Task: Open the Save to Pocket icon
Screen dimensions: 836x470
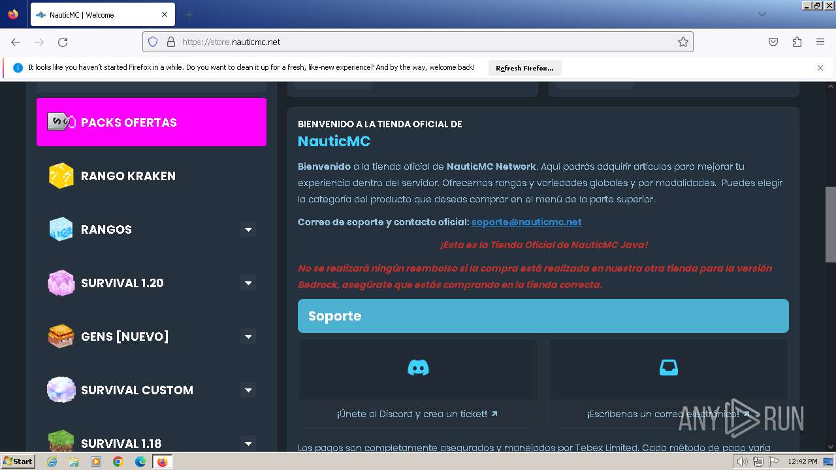Action: (773, 42)
